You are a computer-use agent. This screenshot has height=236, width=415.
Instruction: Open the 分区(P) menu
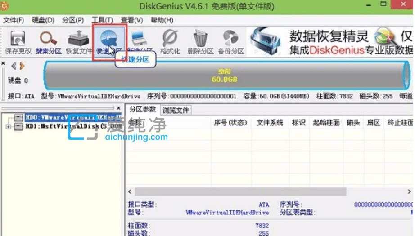tap(73, 20)
